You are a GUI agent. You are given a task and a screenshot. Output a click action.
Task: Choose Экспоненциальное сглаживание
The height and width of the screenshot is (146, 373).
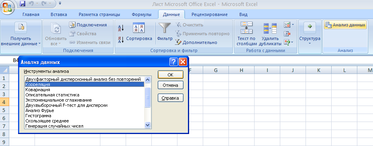[x=84, y=100]
